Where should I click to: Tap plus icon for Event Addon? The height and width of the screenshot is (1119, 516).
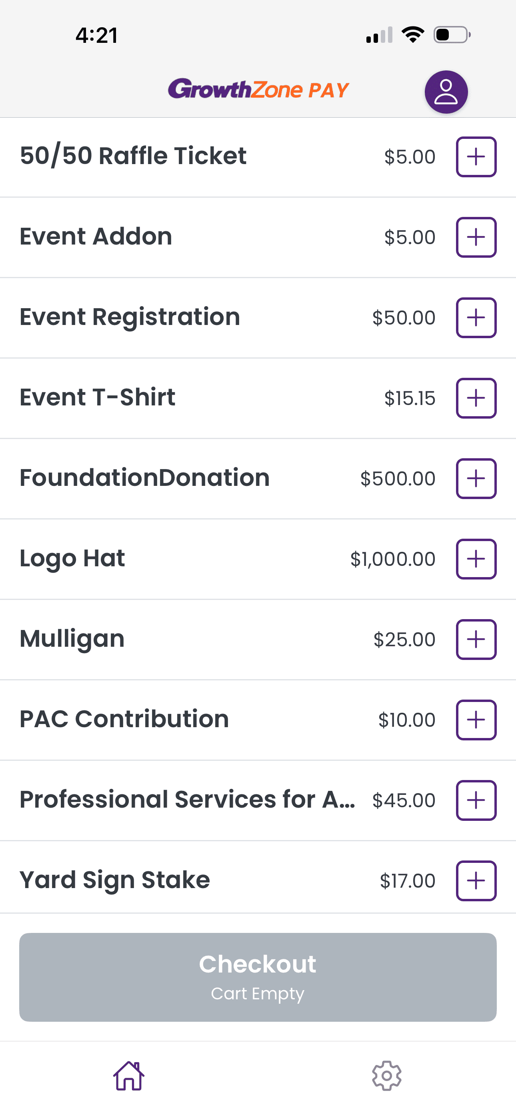point(476,237)
